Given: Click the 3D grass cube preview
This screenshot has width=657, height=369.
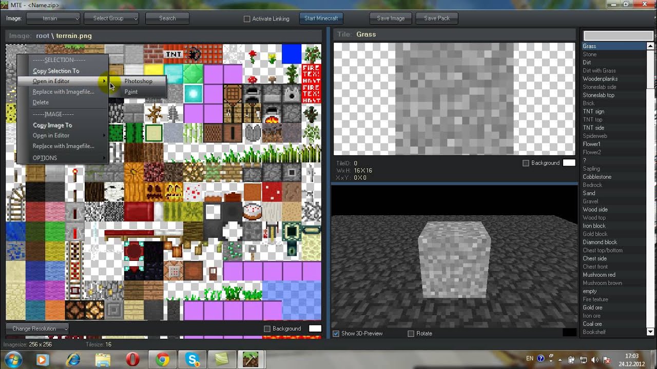Looking at the screenshot, I should click(454, 259).
